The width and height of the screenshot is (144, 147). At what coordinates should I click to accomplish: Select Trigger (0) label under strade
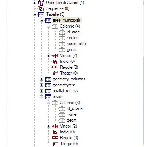69,144
